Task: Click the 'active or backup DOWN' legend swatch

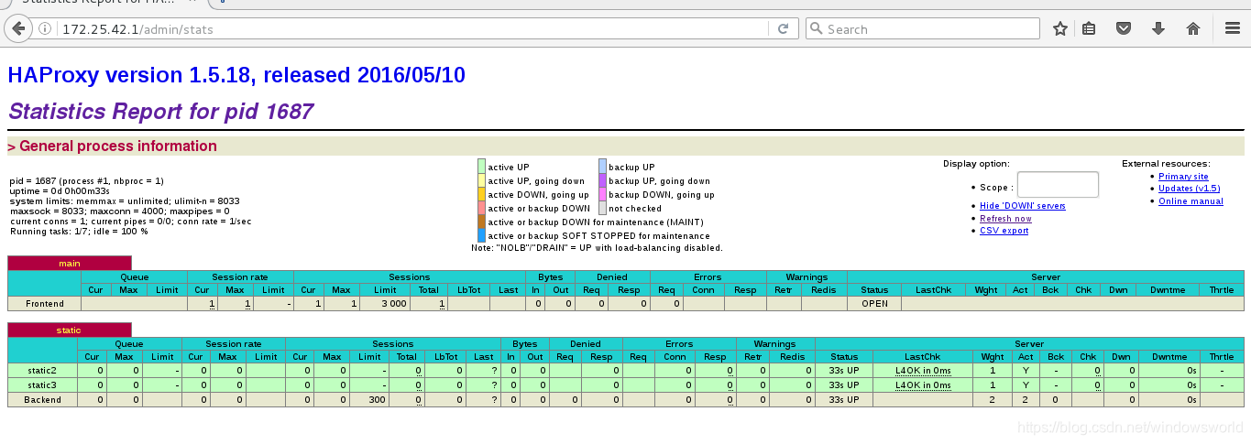Action: pos(481,208)
